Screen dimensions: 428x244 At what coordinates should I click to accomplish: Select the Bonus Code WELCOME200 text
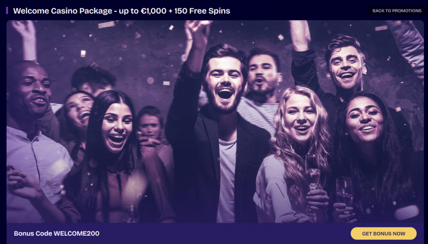[56, 234]
